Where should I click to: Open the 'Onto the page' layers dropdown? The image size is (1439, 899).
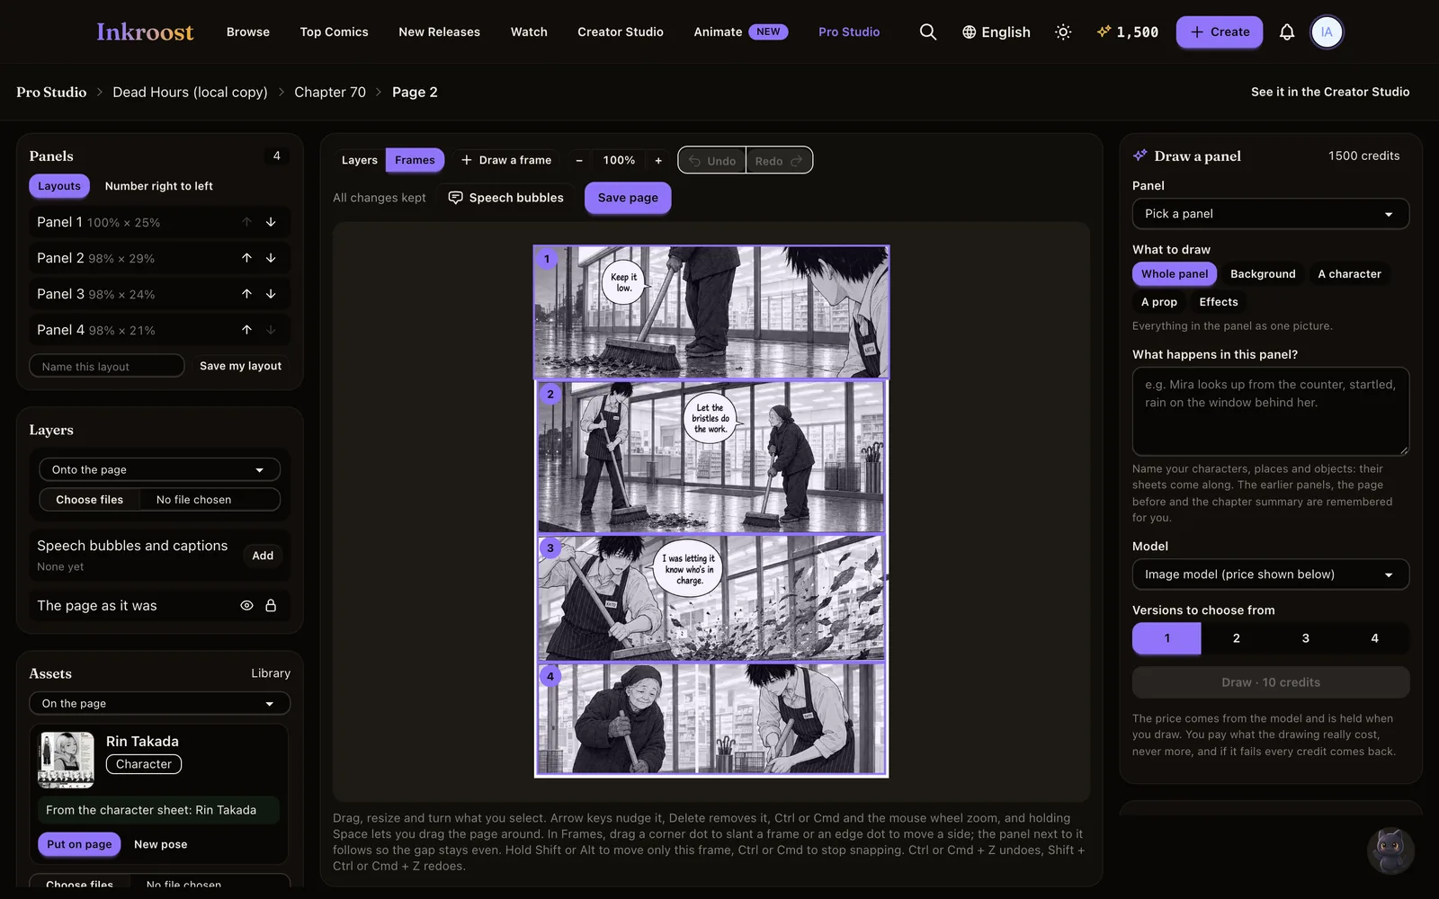(159, 469)
